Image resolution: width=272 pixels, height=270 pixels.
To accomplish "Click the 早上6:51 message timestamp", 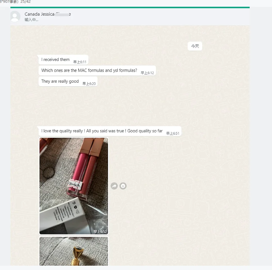I will 173,133.
